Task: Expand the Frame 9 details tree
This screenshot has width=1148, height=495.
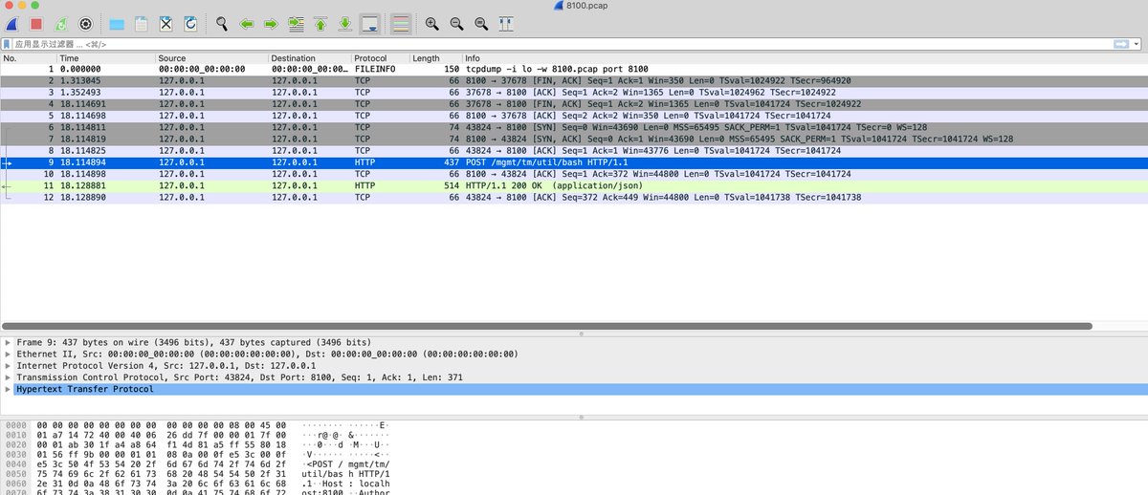Action: tap(8, 342)
